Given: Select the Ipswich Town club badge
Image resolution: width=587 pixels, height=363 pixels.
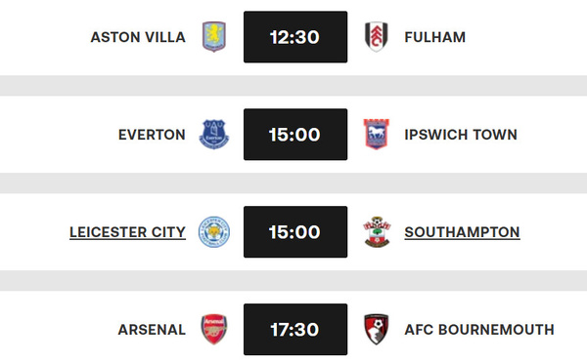Looking at the screenshot, I should [x=377, y=135].
